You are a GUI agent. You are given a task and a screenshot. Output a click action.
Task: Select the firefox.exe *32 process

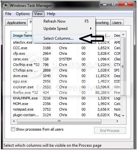[x=66, y=93]
